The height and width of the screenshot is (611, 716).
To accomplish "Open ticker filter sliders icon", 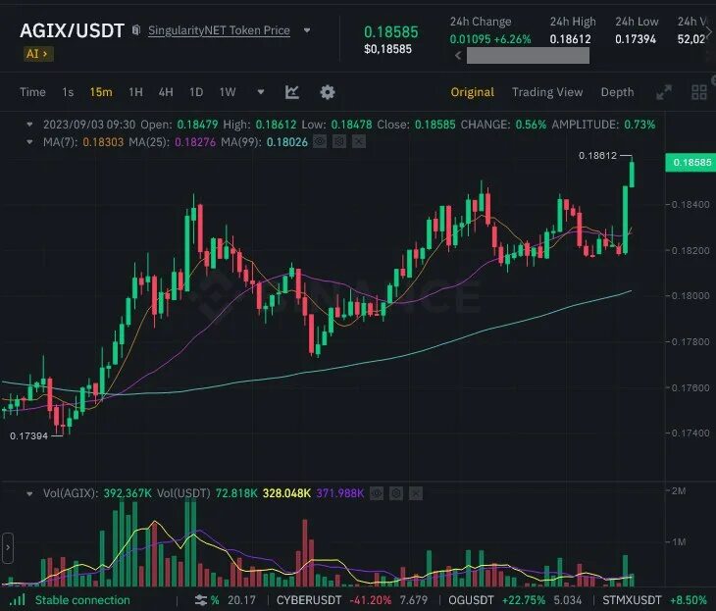I will click(201, 600).
